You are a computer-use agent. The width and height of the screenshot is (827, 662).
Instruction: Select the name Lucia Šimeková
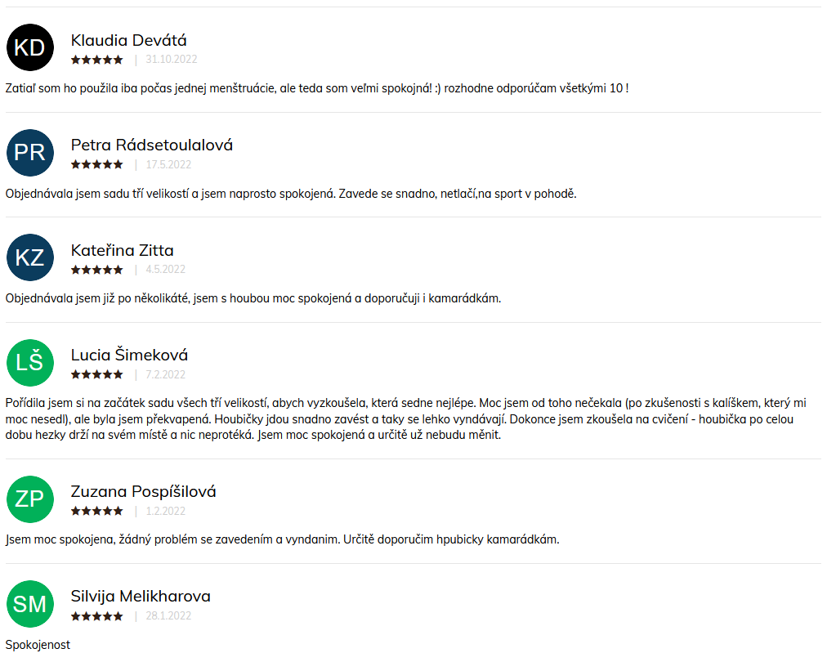[129, 355]
